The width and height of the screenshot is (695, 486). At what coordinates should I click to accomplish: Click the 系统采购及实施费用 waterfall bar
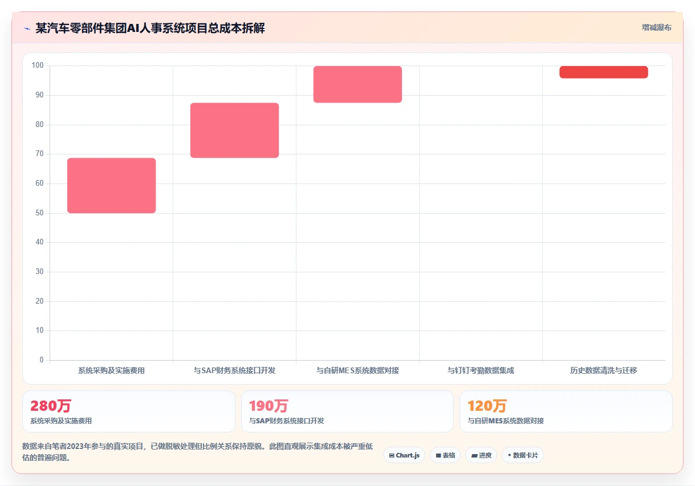click(x=112, y=186)
